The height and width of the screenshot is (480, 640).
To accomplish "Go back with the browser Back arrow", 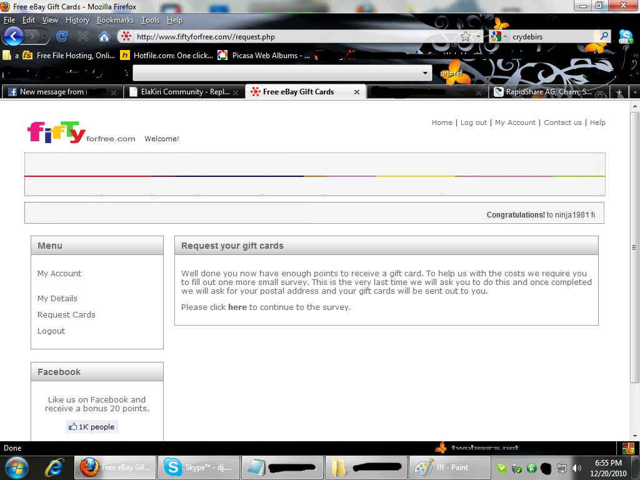I will (x=13, y=37).
